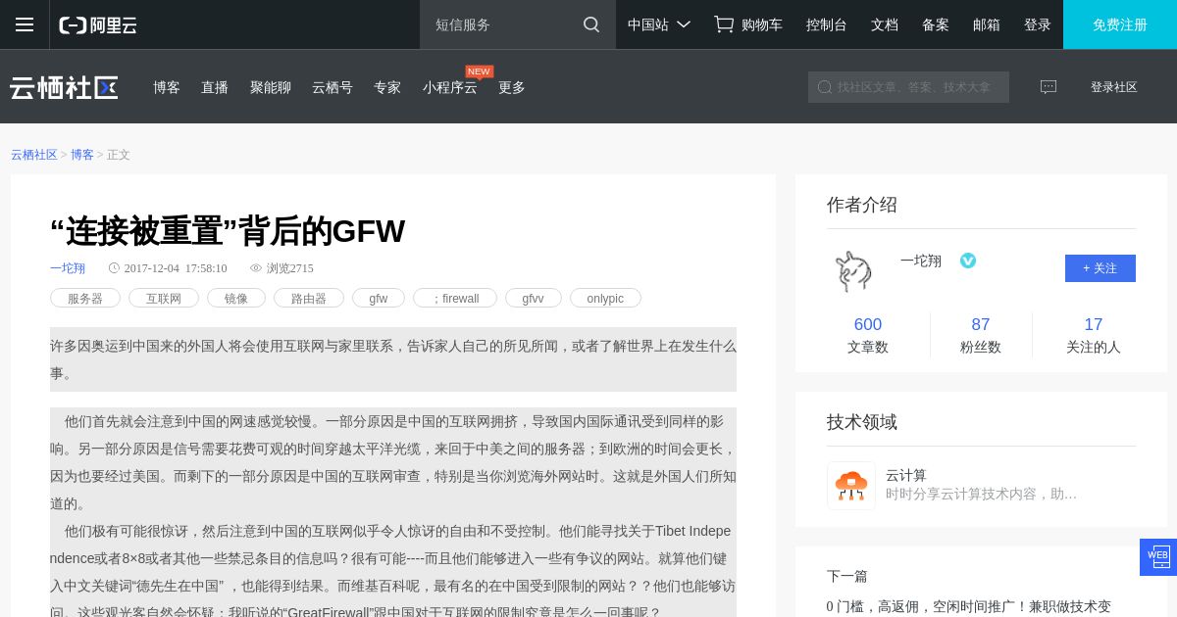Viewport: 1177px width, 617px height.
Task: Click the 云计算 tech field title
Action: pos(906,475)
